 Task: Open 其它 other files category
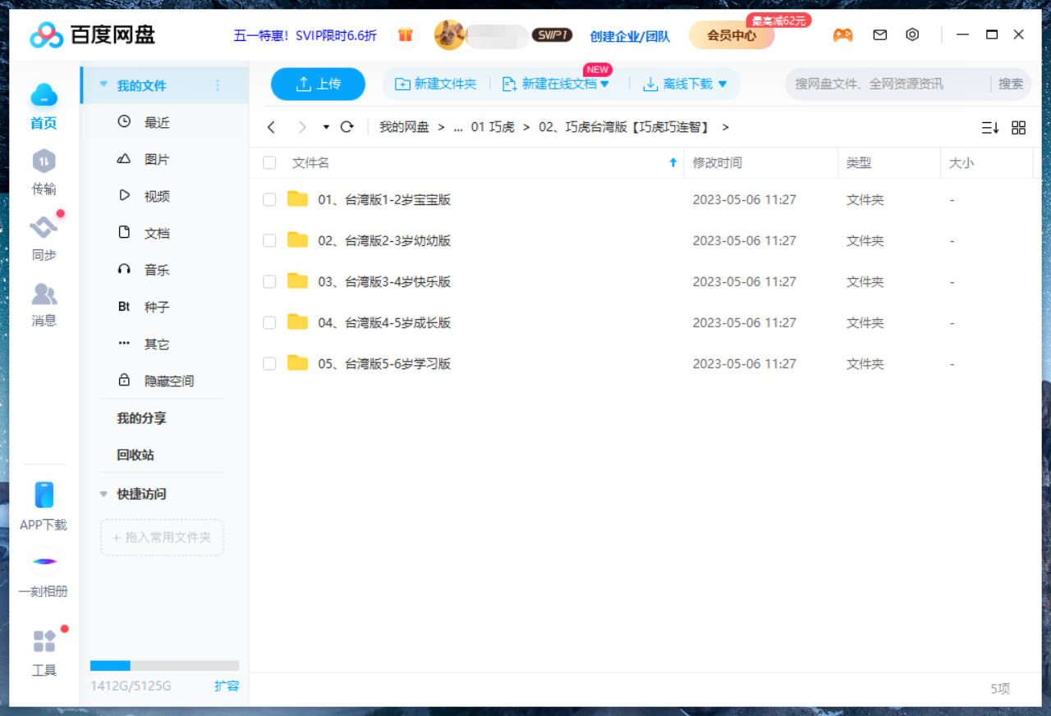(156, 344)
